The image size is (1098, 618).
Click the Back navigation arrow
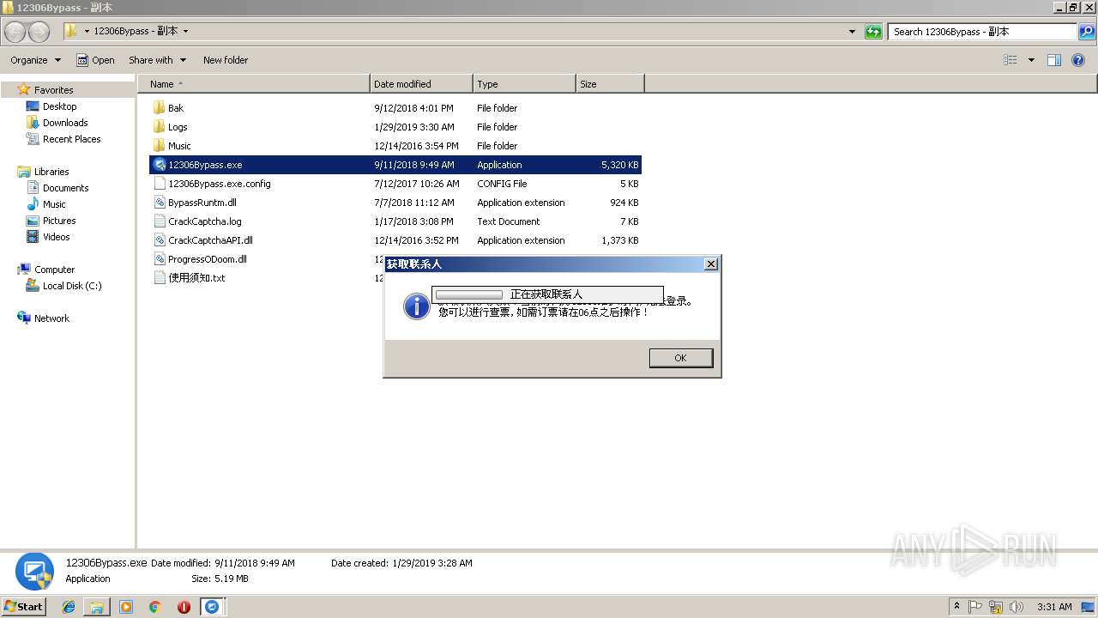pos(15,32)
